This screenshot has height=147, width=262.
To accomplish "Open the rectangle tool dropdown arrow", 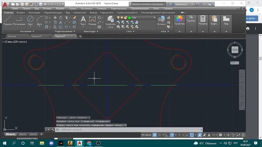I will click(50, 18).
